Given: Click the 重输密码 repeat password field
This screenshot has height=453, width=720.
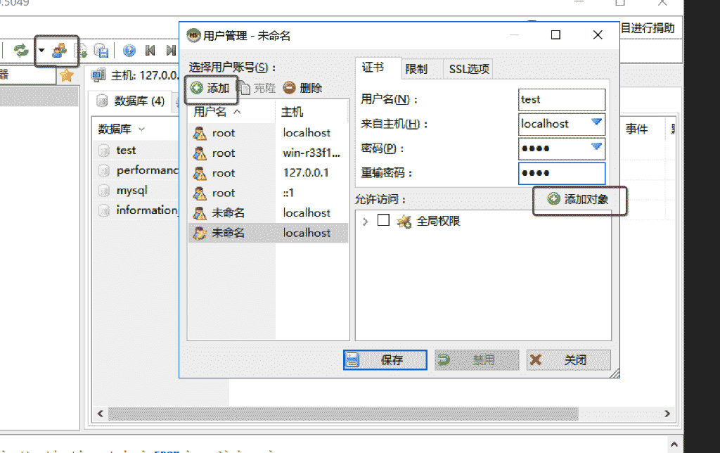Looking at the screenshot, I should pyautogui.click(x=561, y=173).
